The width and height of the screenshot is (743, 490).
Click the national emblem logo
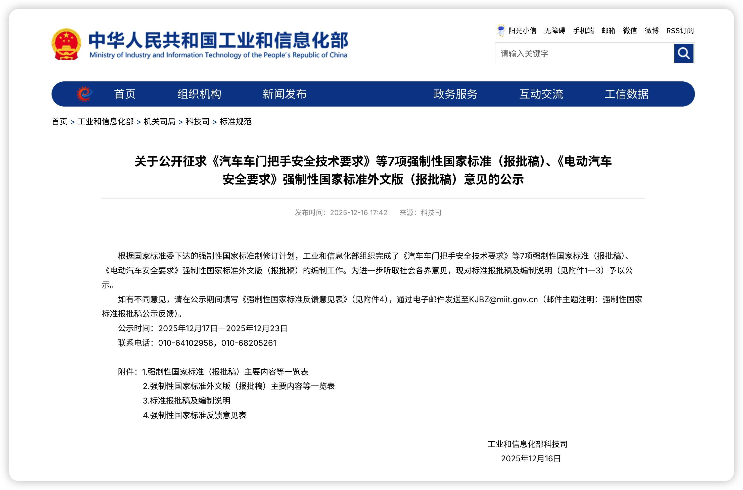point(67,44)
